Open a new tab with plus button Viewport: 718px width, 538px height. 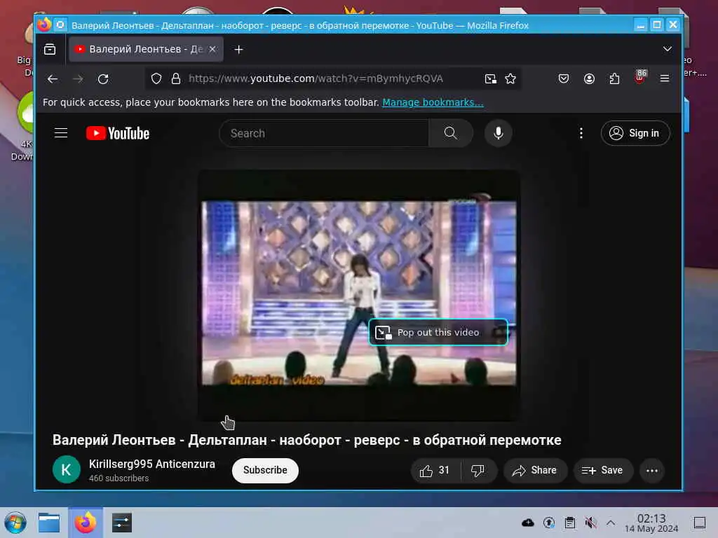point(238,50)
